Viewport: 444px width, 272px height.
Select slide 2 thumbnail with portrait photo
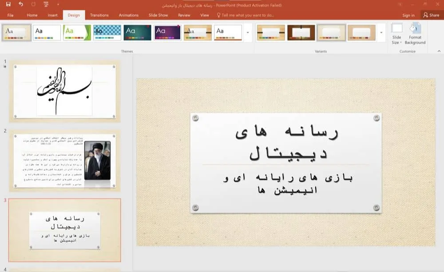click(64, 160)
